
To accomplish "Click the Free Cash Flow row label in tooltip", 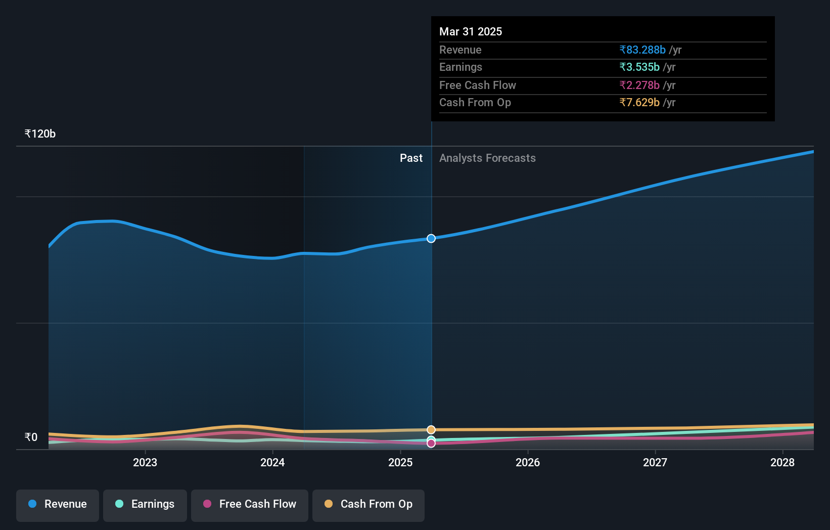I will tap(478, 85).
